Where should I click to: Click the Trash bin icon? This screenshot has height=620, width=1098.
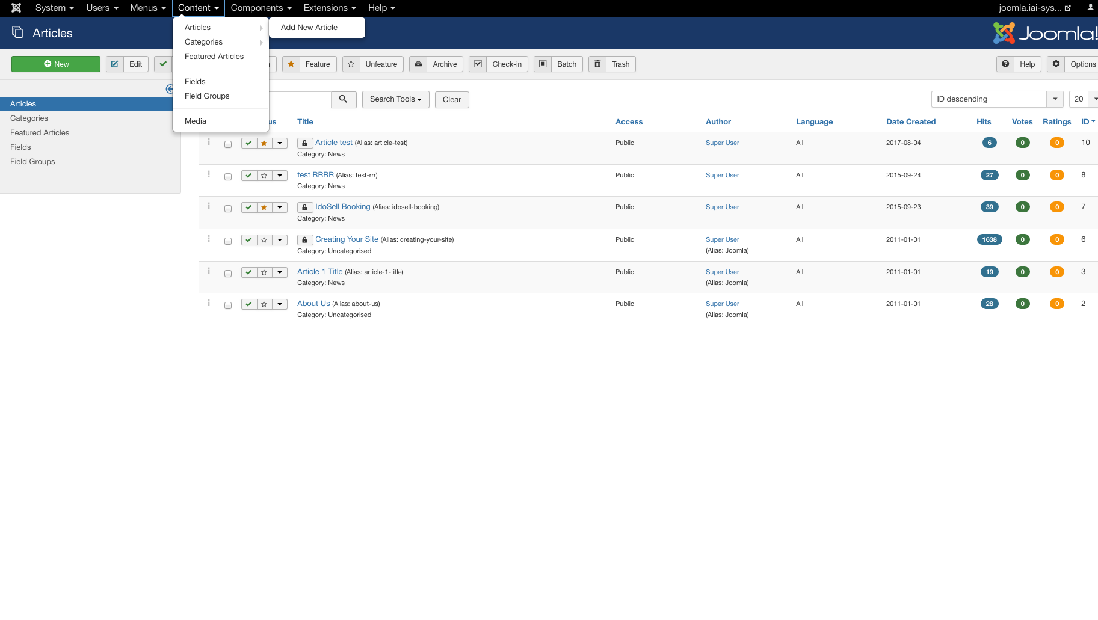tap(597, 64)
